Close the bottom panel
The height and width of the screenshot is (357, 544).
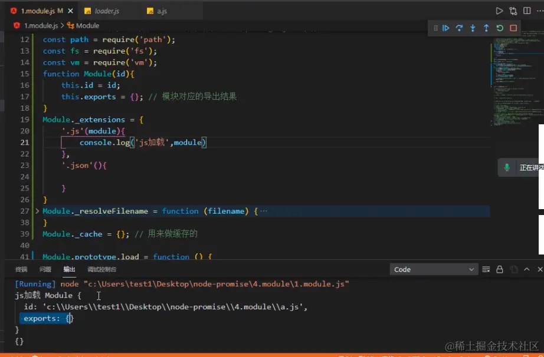click(x=540, y=269)
